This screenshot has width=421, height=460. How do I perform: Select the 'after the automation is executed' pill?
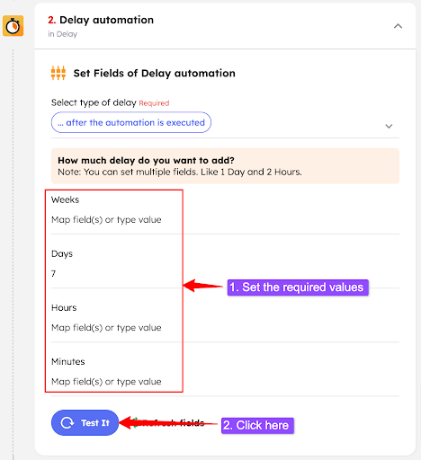click(131, 122)
